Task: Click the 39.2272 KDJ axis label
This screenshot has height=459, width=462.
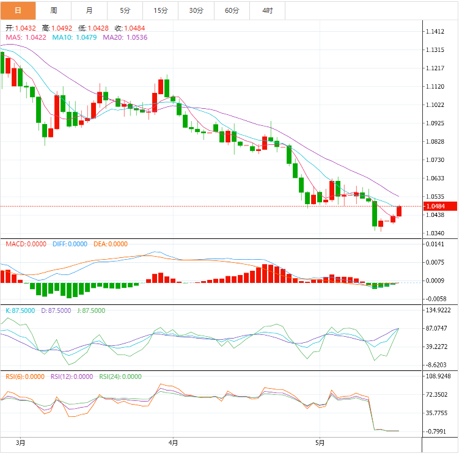Action: [437, 347]
